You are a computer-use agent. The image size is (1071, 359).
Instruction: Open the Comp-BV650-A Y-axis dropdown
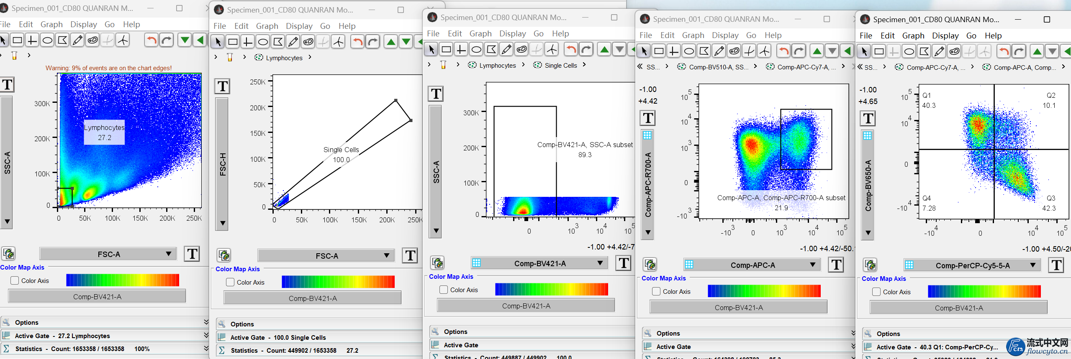(868, 185)
